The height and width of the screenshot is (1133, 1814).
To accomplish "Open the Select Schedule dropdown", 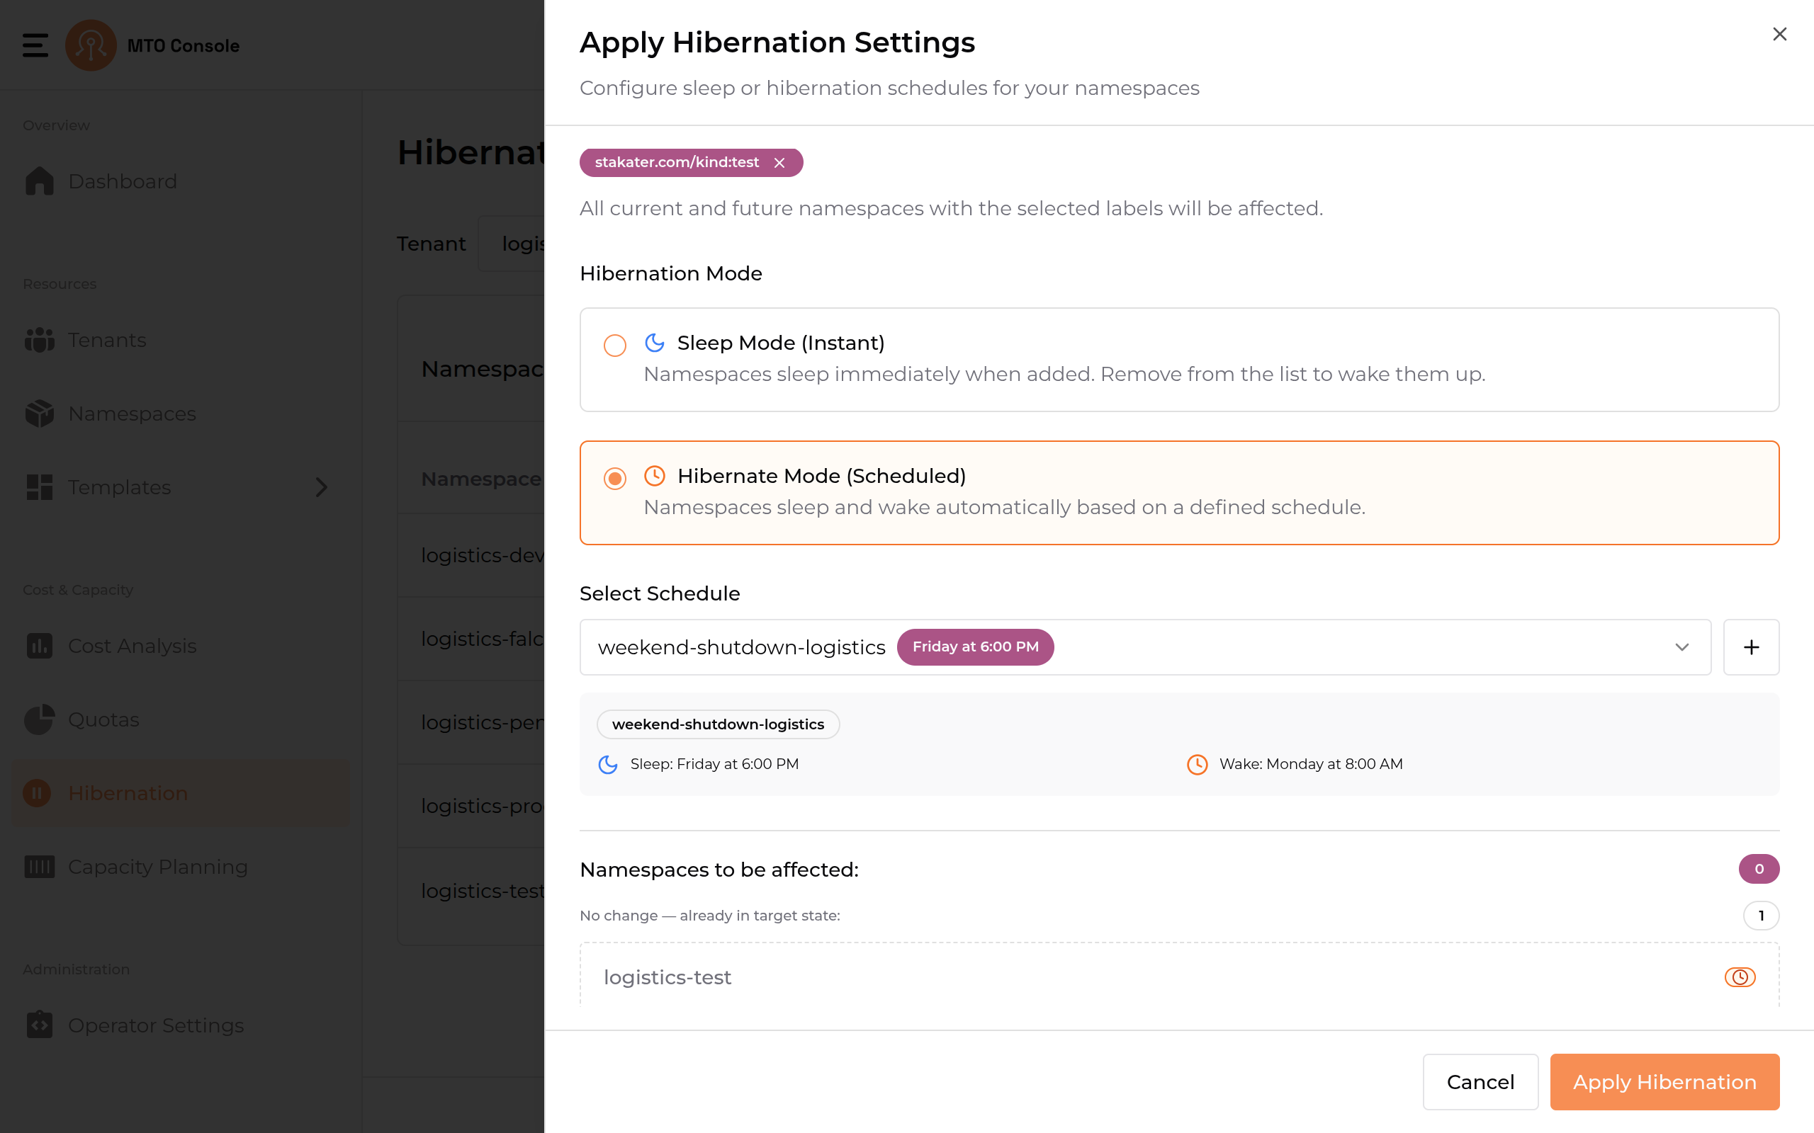I will click(x=1145, y=647).
